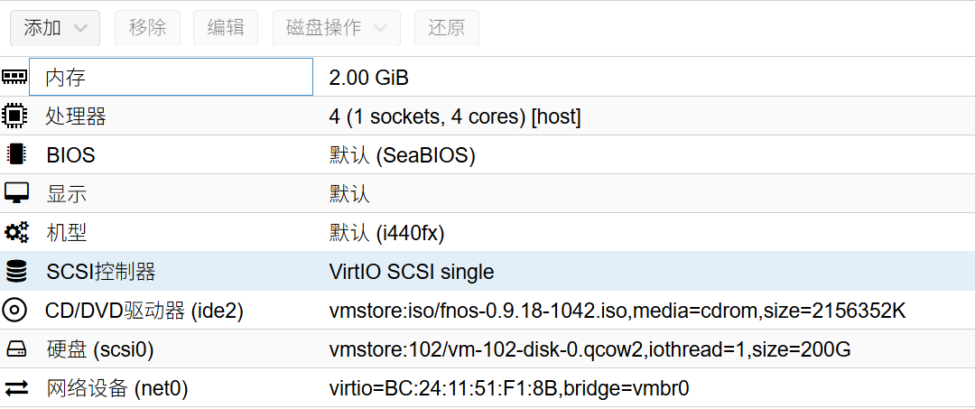Click the hard disk drive icon
975x409 pixels.
[x=15, y=349]
